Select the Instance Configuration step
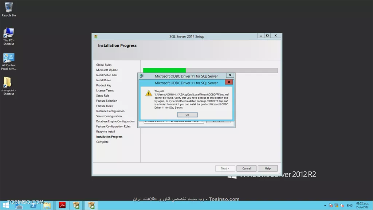This screenshot has width=373, height=210. (110, 111)
